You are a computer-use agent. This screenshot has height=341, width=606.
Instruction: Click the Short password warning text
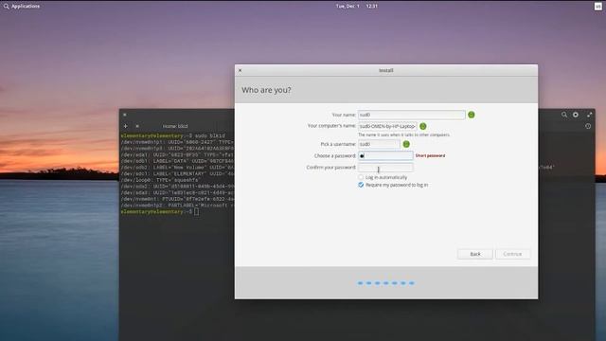[430, 155]
